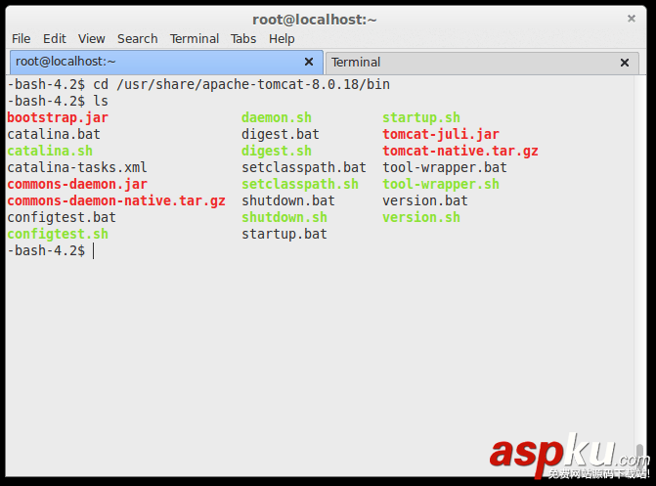Click the startup.bat file name
Viewport: 656px width, 486px height.
pos(284,234)
